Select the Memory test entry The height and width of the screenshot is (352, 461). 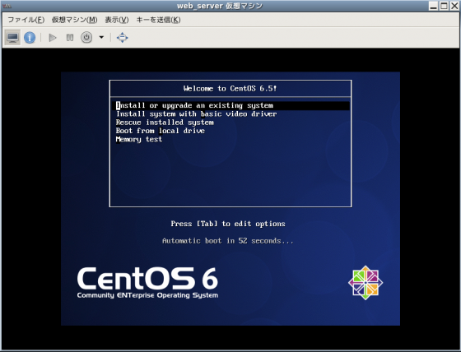pos(139,139)
